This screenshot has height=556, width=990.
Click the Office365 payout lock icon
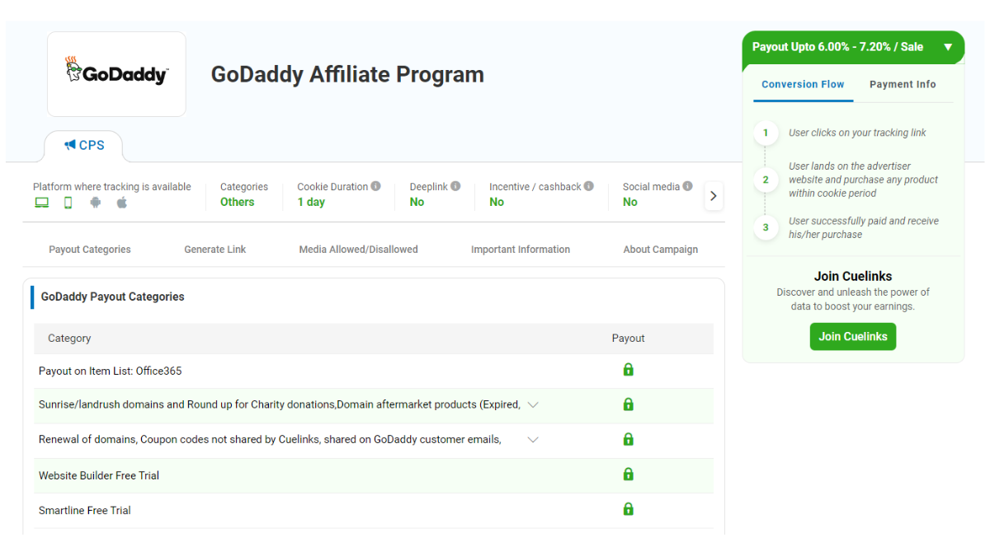[x=628, y=370]
